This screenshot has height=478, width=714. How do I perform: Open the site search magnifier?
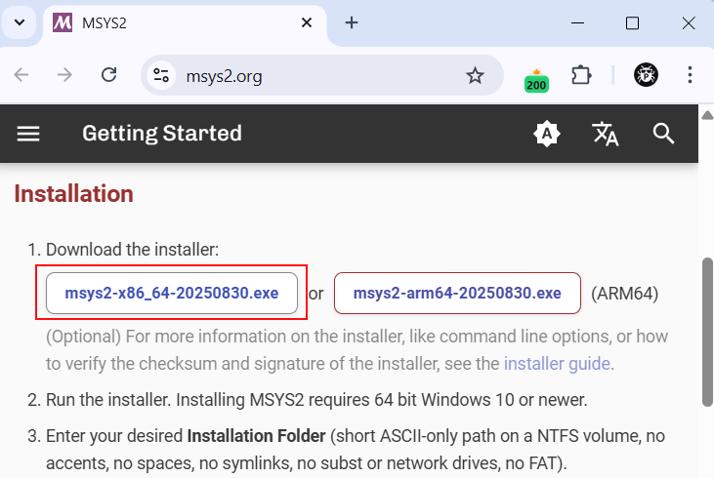click(663, 134)
